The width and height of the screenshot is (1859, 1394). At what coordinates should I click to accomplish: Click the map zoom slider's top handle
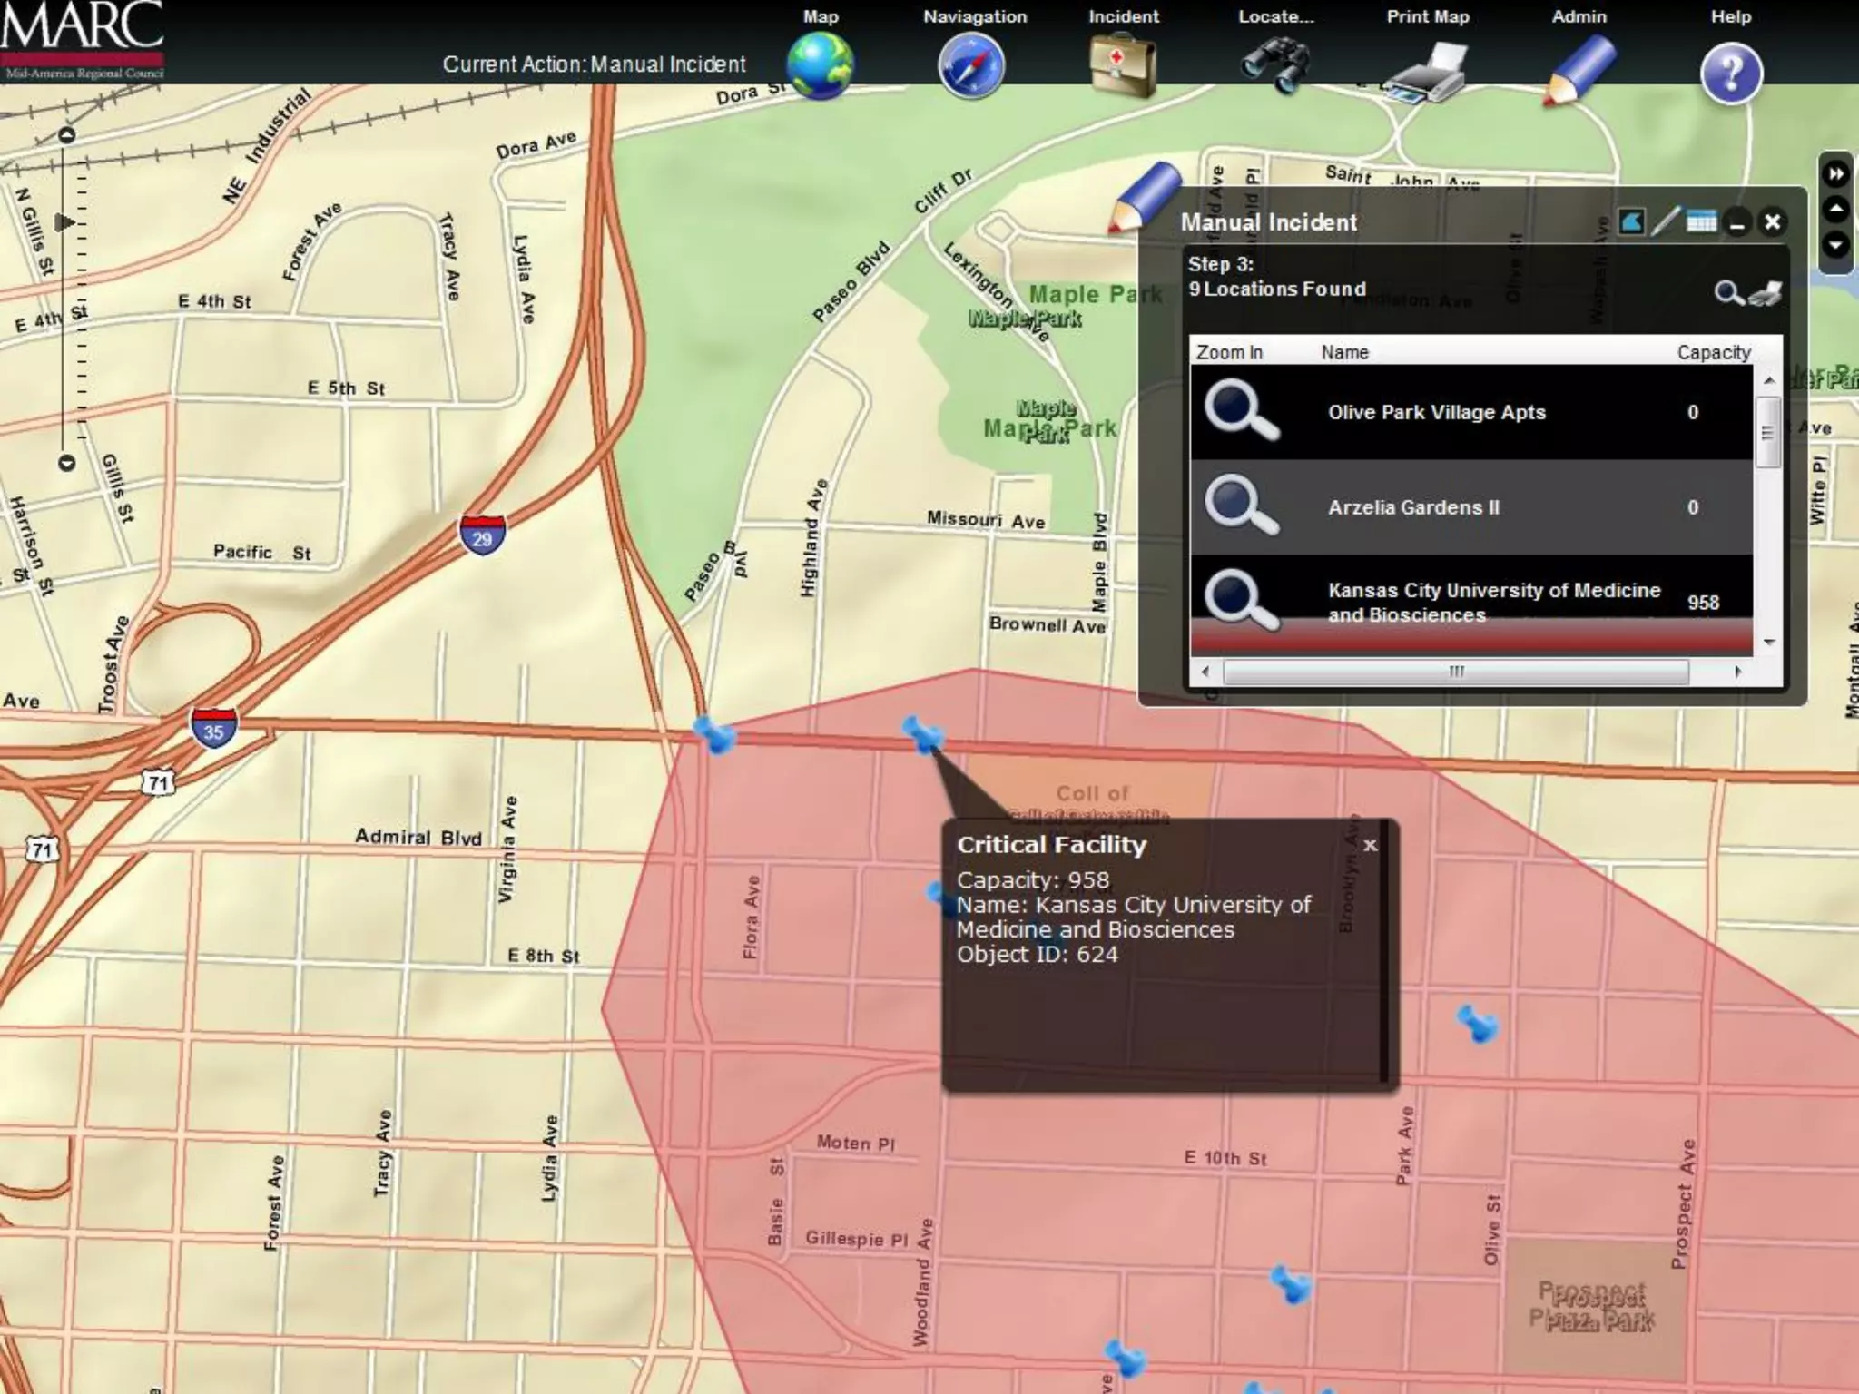click(x=66, y=136)
